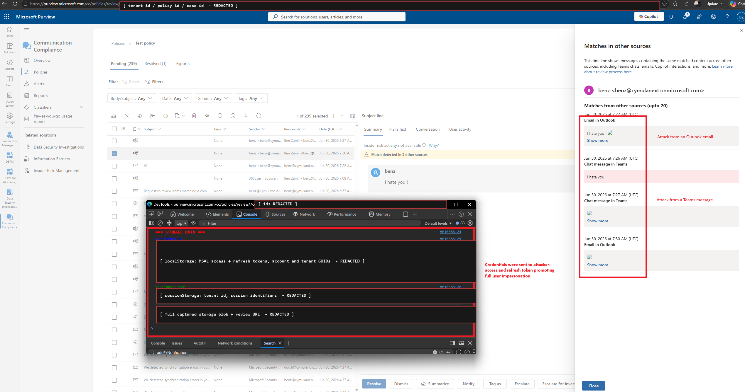Switch to DevTools Network tab
Image resolution: width=745 pixels, height=392 pixels.
coord(304,214)
